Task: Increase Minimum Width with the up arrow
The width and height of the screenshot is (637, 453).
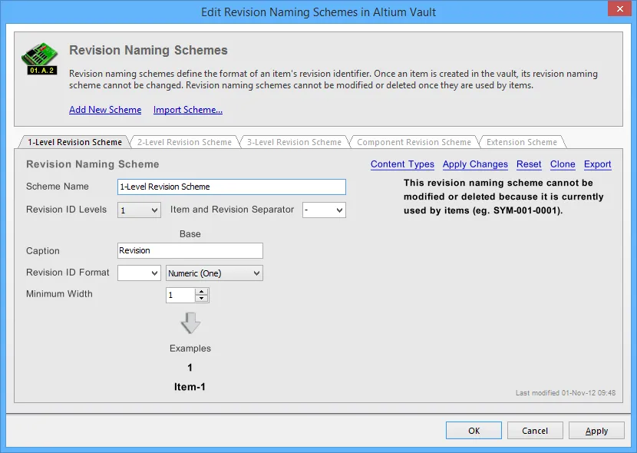Action: 202,292
